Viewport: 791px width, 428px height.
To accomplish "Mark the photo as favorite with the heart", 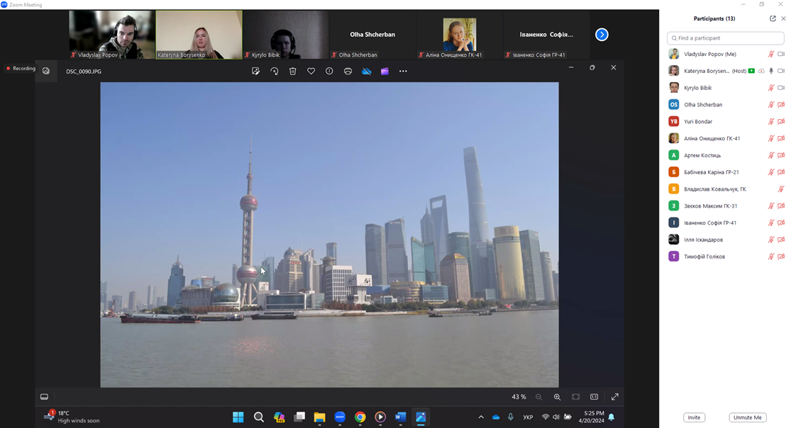I will tap(311, 72).
